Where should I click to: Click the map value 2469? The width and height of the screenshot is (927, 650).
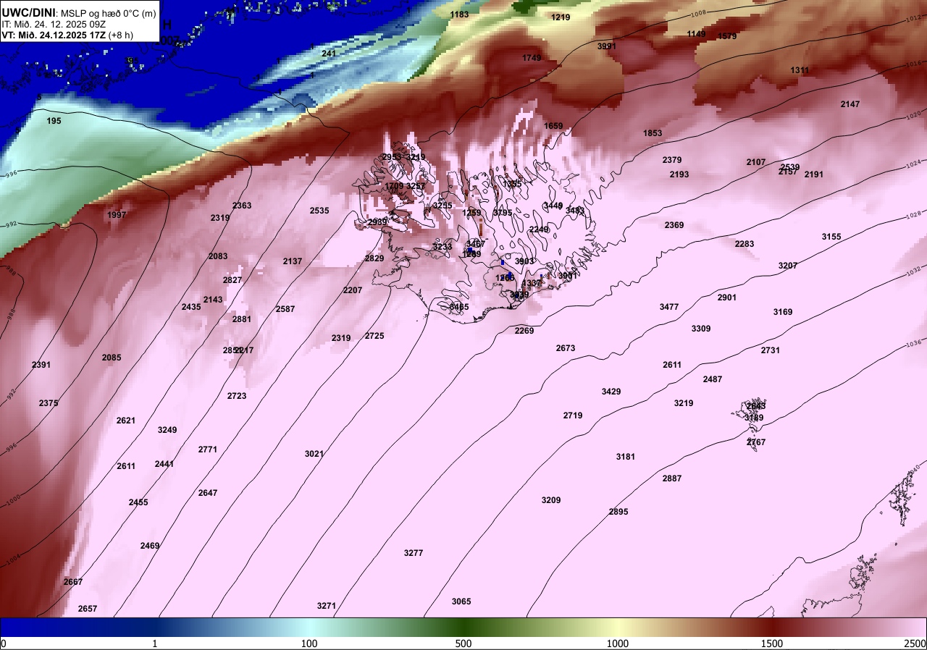[x=150, y=546]
